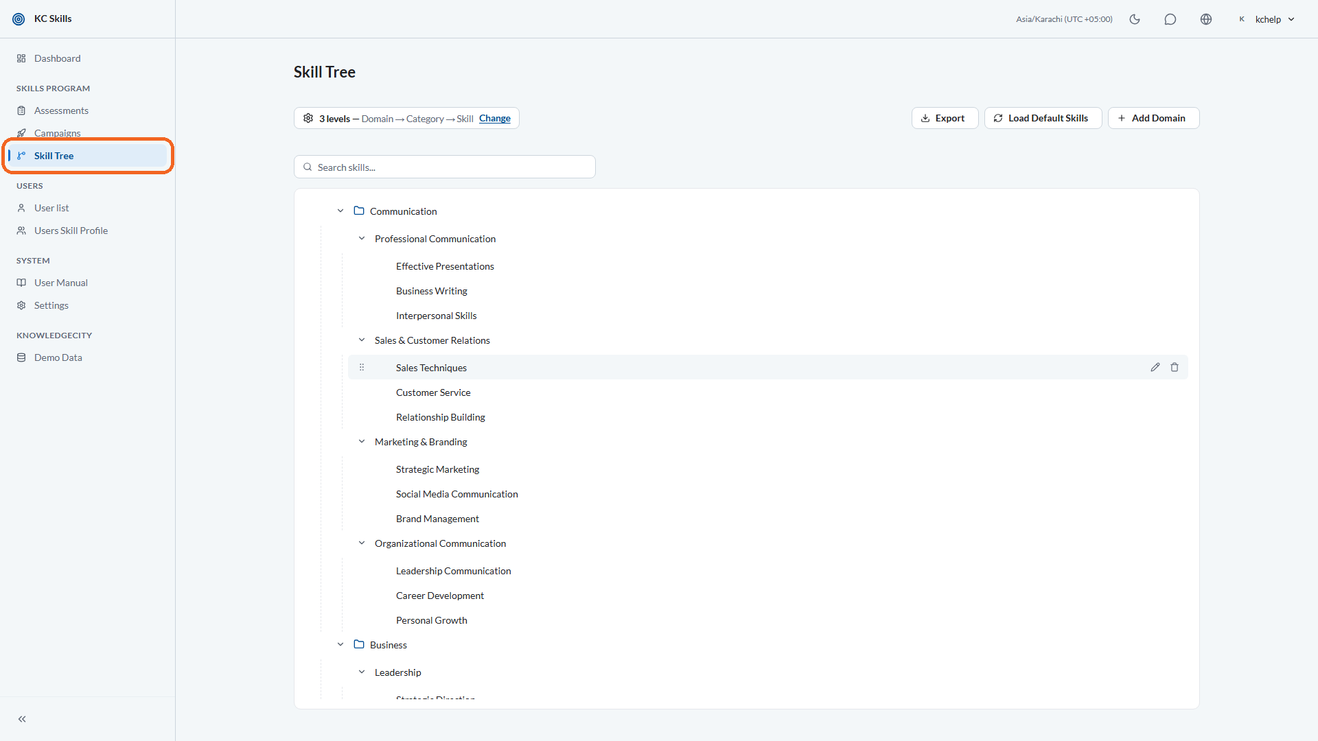Open the kchelp user dropdown
Image resolution: width=1318 pixels, height=741 pixels.
(1267, 19)
